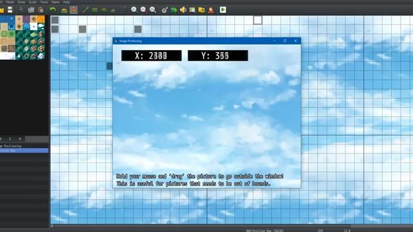
Task: Click the X coordinate display in game window
Action: pos(152,55)
